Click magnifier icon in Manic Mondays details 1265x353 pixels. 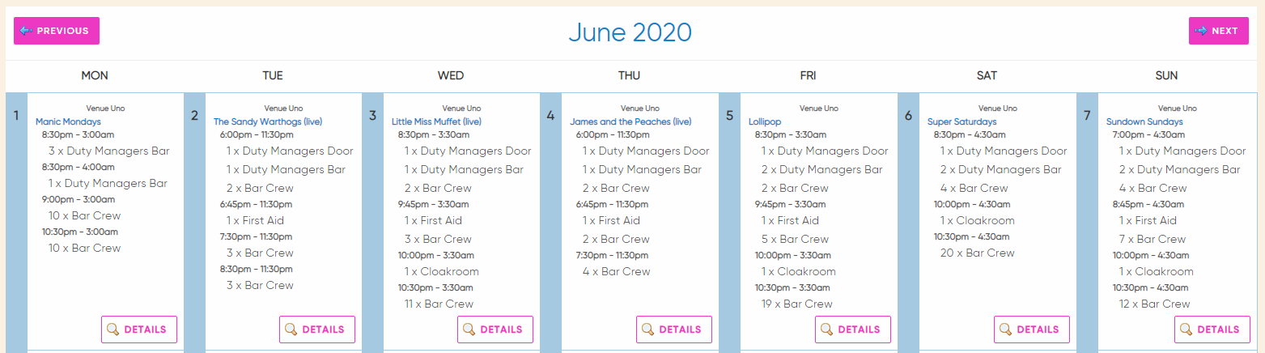113,330
